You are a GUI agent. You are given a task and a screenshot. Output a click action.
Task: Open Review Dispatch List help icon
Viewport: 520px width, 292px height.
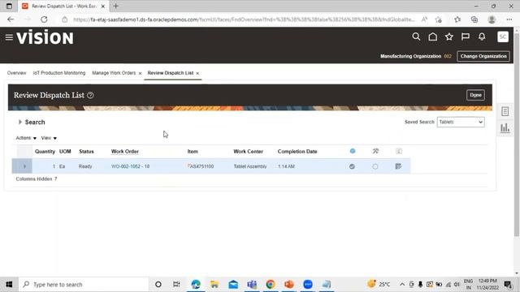90,96
